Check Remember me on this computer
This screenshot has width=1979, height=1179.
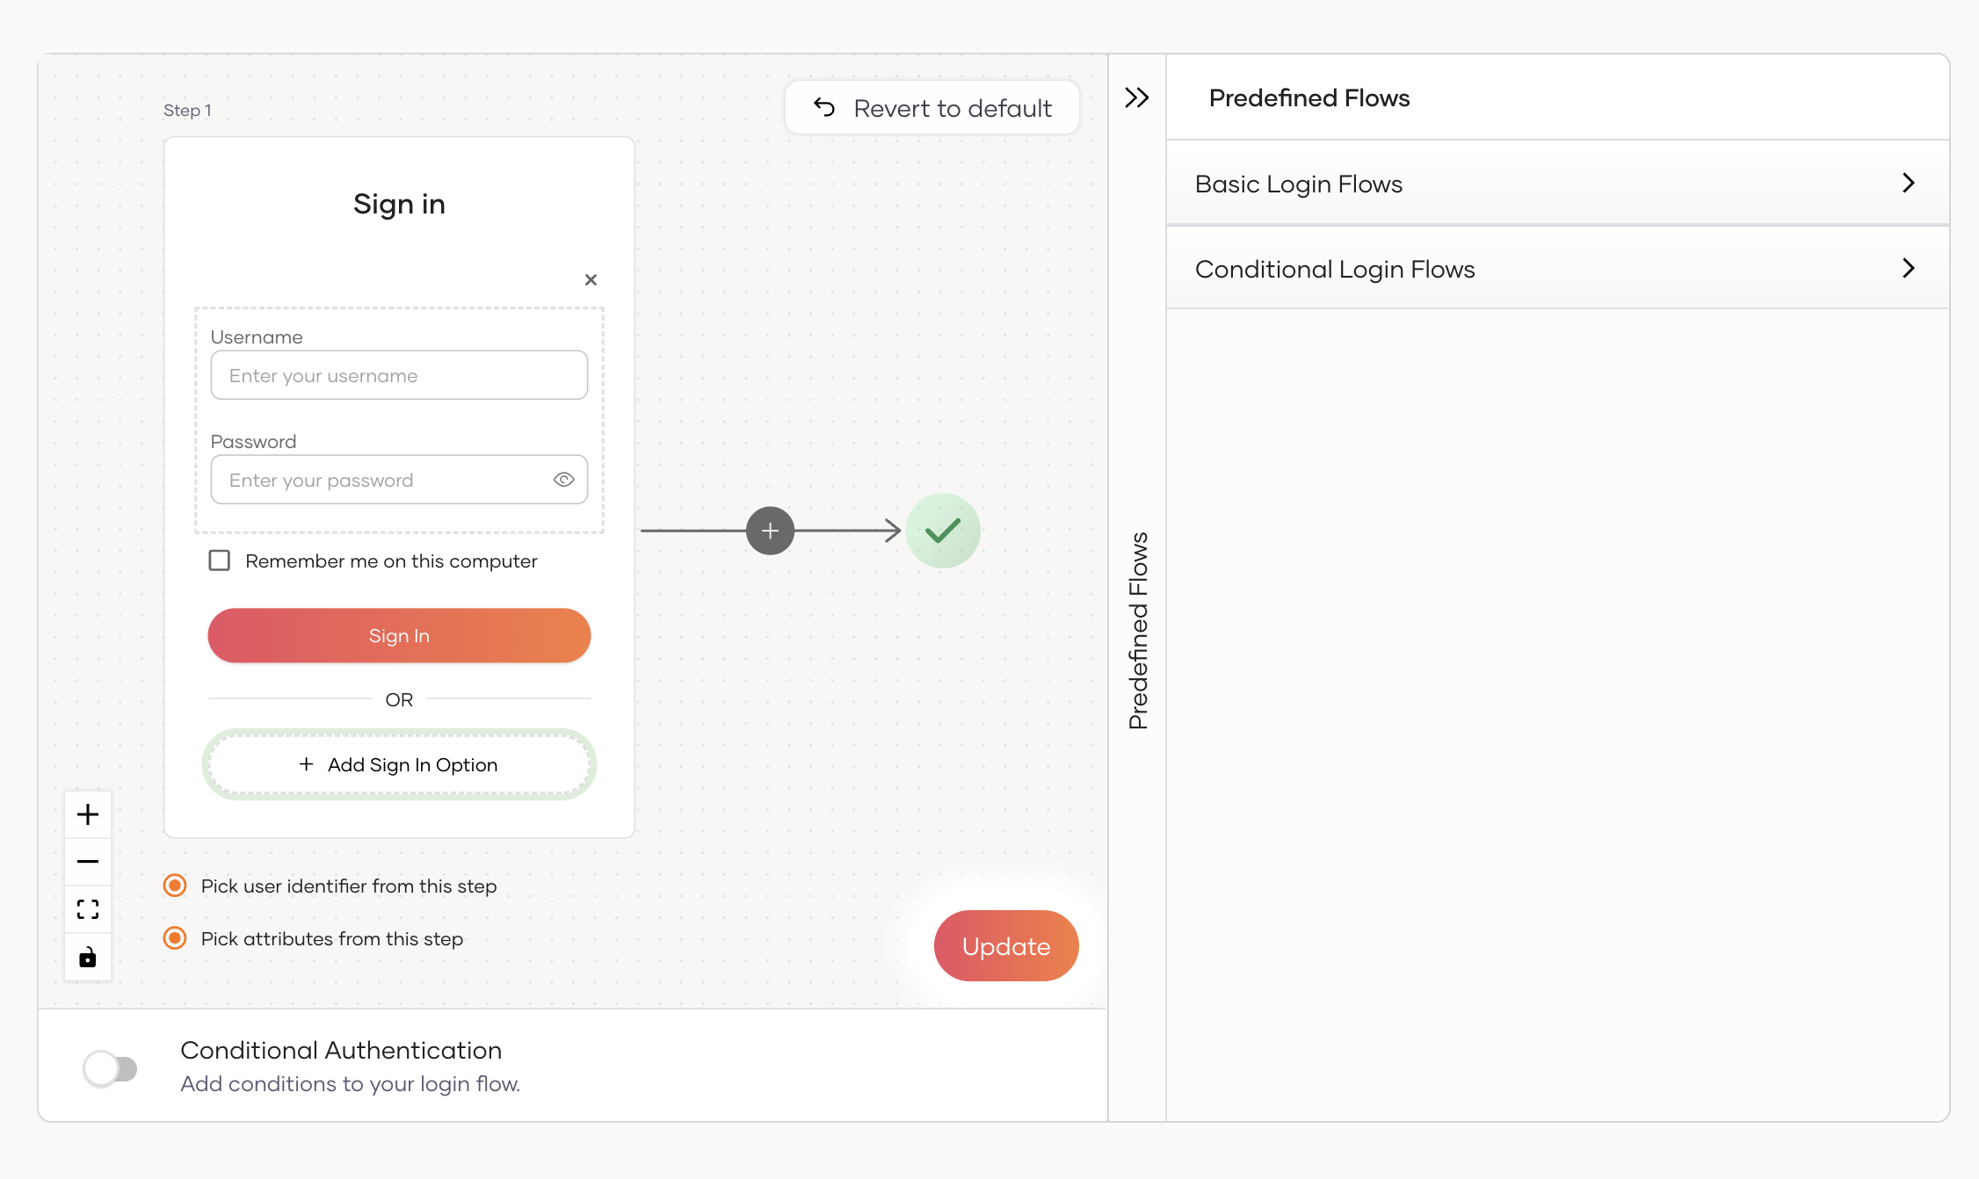[220, 561]
